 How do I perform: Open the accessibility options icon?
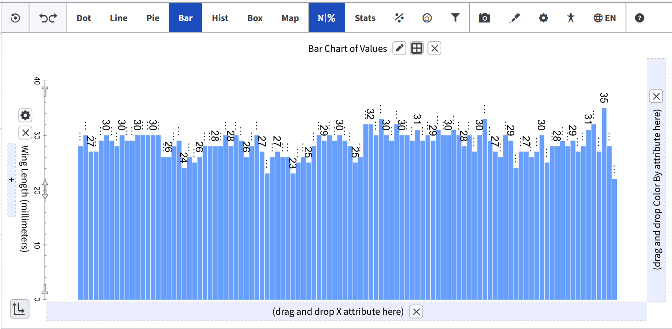tap(571, 18)
